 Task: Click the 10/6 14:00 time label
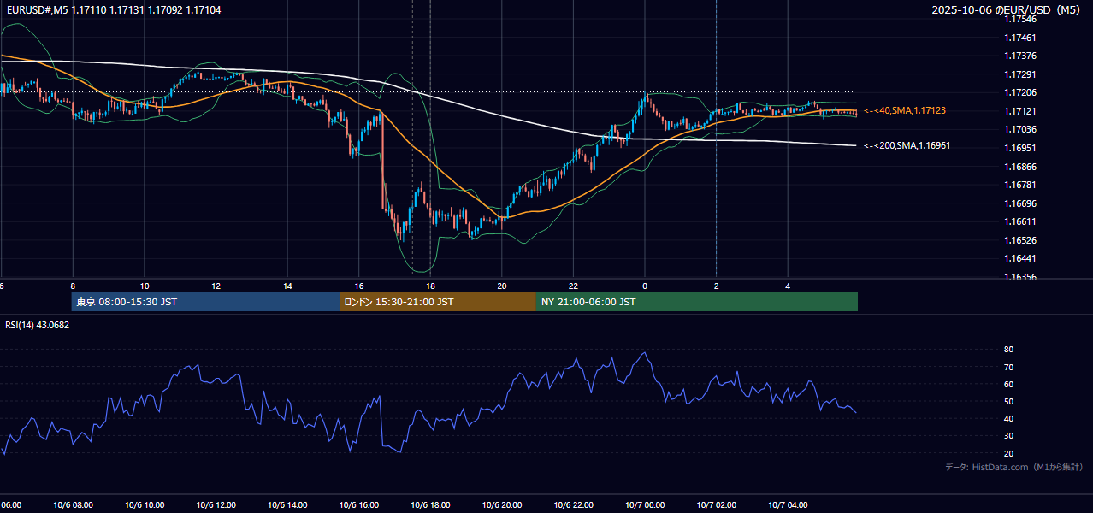coord(287,505)
